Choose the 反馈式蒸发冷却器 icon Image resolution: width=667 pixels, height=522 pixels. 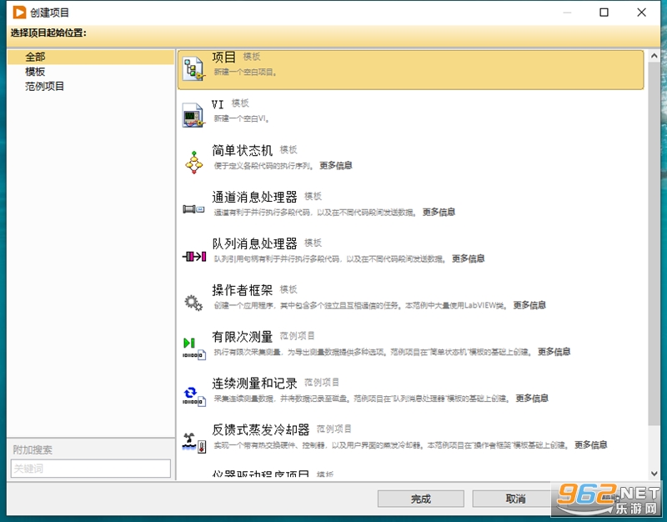[x=194, y=443]
